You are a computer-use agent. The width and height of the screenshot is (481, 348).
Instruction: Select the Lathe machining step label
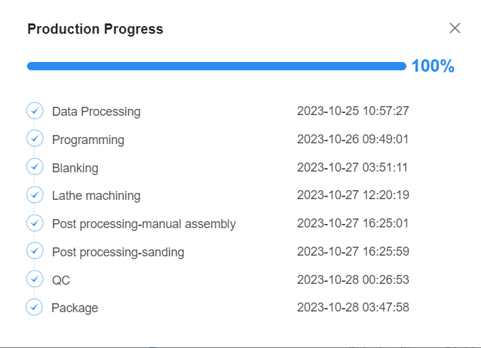coord(96,196)
